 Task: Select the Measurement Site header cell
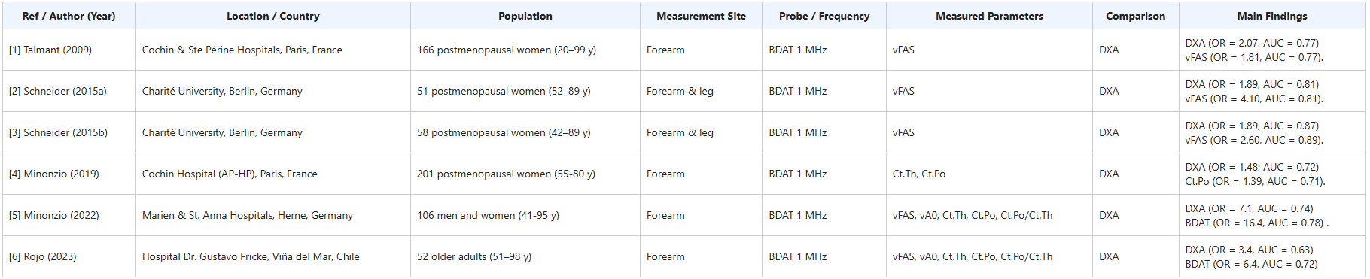coord(701,16)
